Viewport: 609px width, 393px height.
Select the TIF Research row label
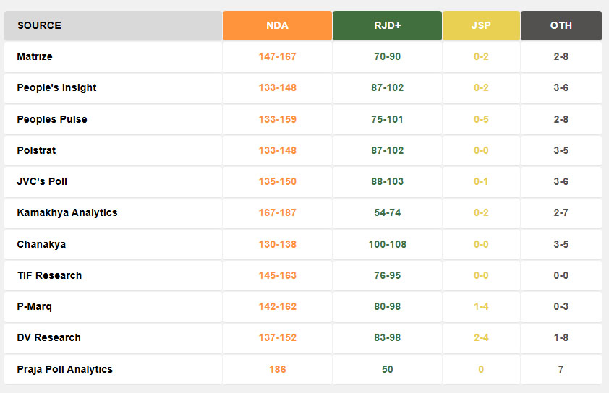(x=49, y=275)
